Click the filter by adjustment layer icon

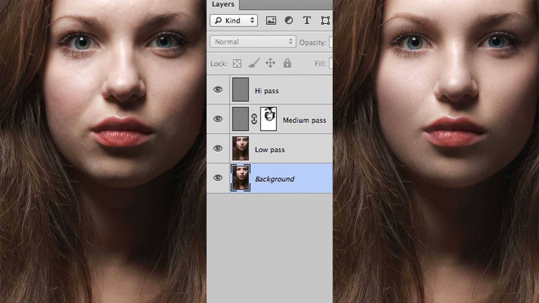pyautogui.click(x=288, y=20)
